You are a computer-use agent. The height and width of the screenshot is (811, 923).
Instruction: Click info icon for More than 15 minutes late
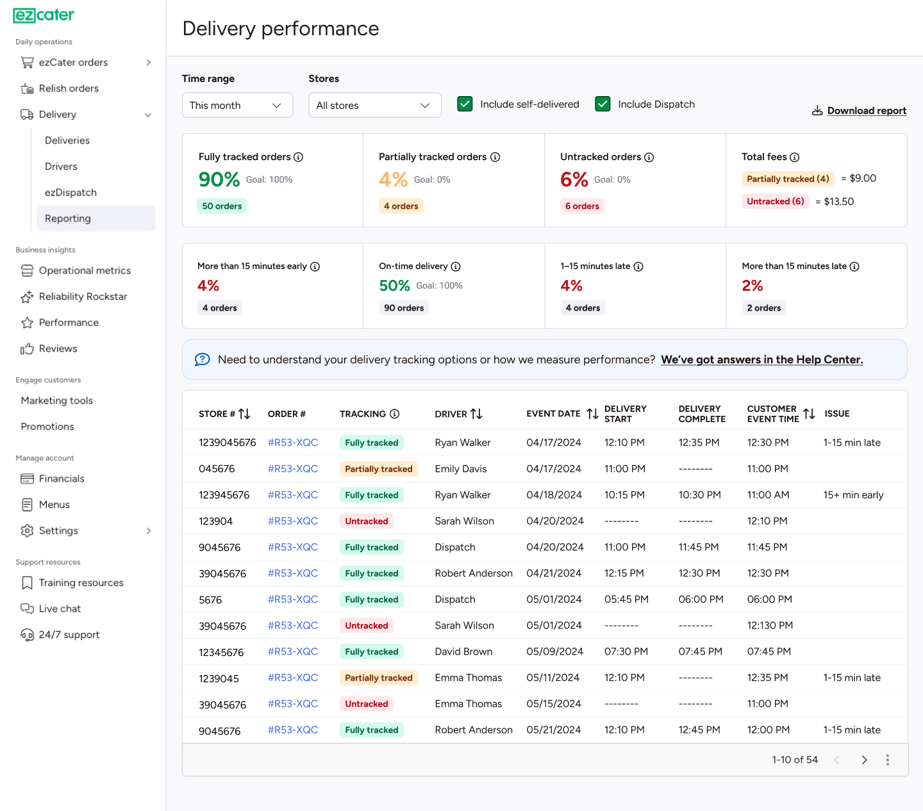coord(854,266)
